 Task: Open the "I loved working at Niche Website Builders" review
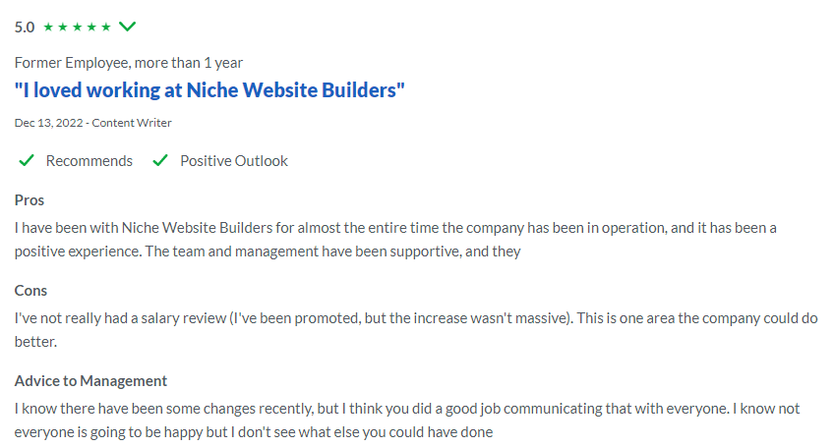[x=209, y=90]
